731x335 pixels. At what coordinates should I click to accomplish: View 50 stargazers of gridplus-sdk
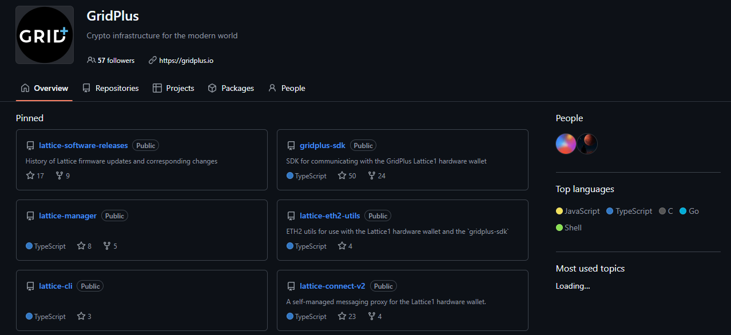[347, 176]
